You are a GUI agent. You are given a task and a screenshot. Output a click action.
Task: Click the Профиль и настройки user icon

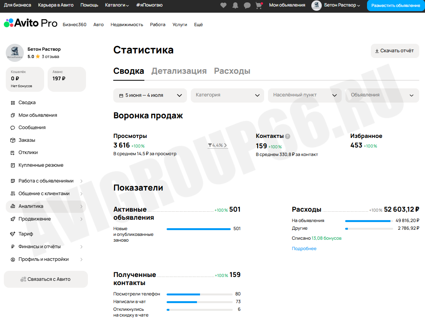click(x=13, y=259)
